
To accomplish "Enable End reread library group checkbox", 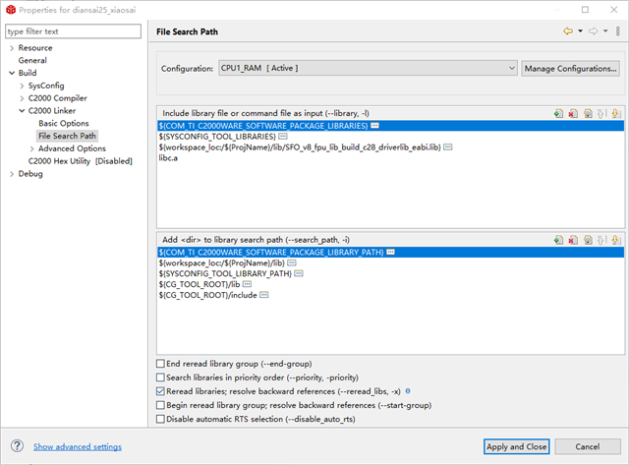I will tap(161, 363).
